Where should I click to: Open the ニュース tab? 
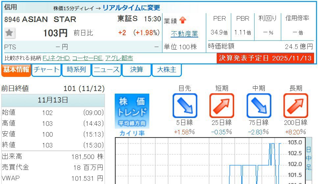tap(107, 70)
